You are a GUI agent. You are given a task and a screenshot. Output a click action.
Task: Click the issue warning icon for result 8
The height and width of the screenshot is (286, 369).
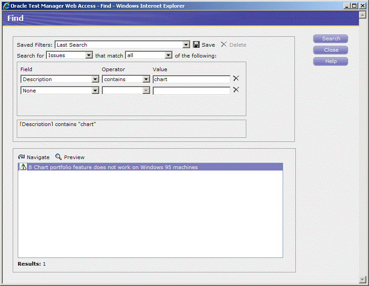23,167
